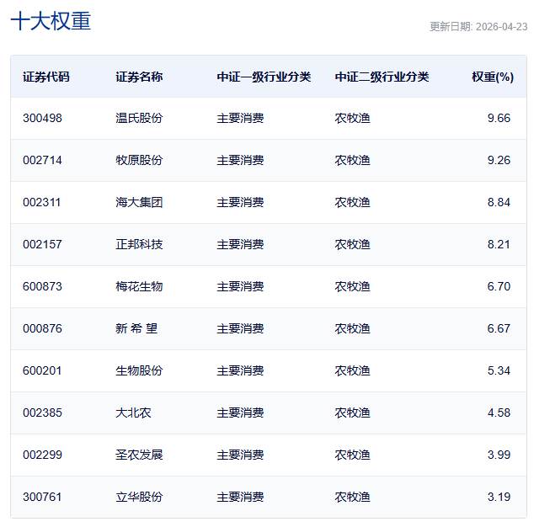Click the 更新日期 2026-04-23 label
This screenshot has width=534, height=527.
pos(478,26)
